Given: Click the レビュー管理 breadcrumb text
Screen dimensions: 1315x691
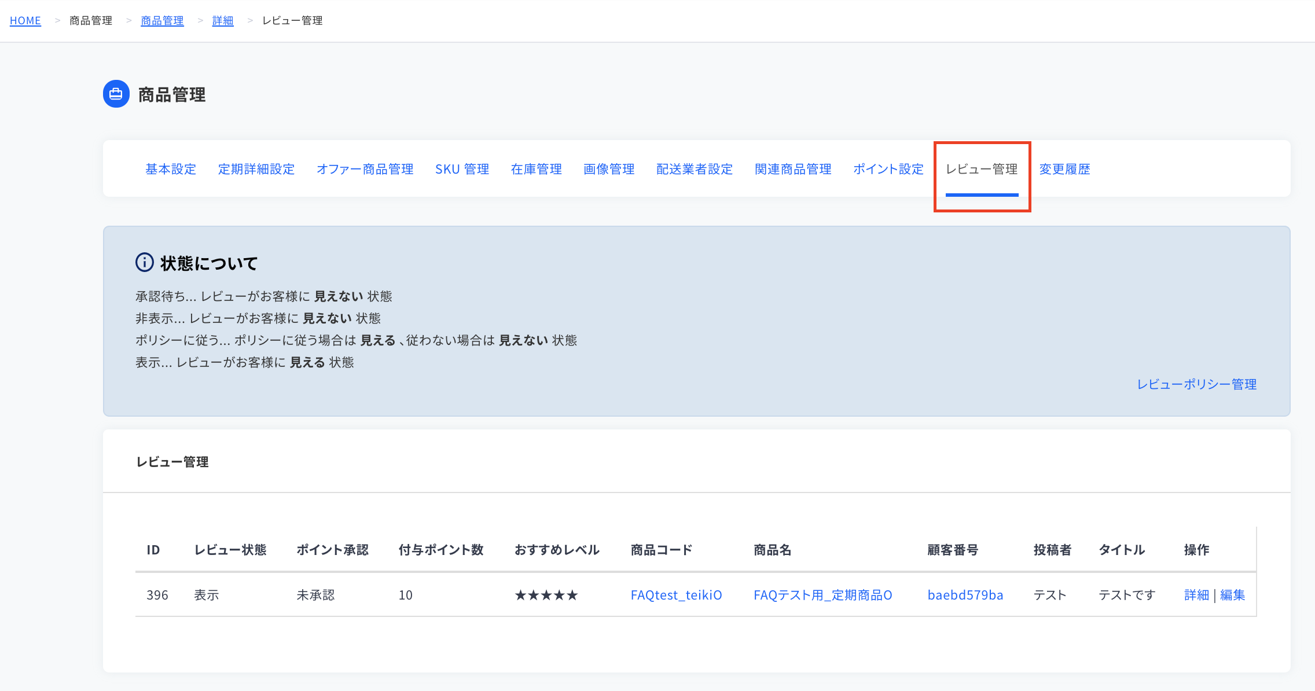Looking at the screenshot, I should click(x=292, y=20).
